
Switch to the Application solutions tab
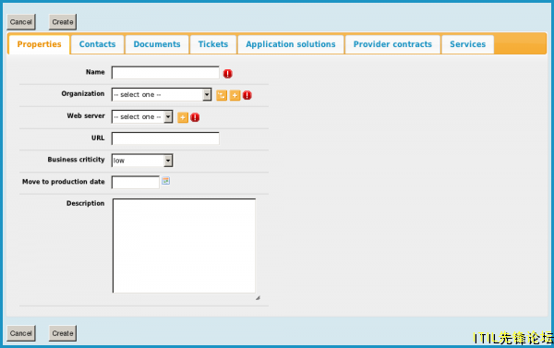tap(291, 44)
